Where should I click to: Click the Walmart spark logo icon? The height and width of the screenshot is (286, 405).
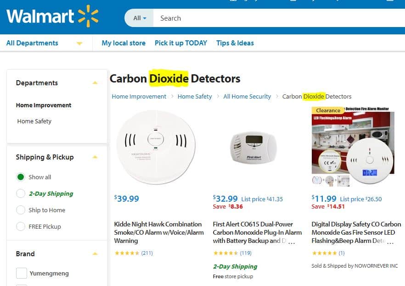88,16
